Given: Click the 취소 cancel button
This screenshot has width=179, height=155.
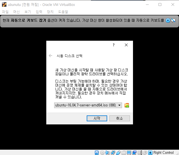Looking at the screenshot, I should click(x=120, y=118).
